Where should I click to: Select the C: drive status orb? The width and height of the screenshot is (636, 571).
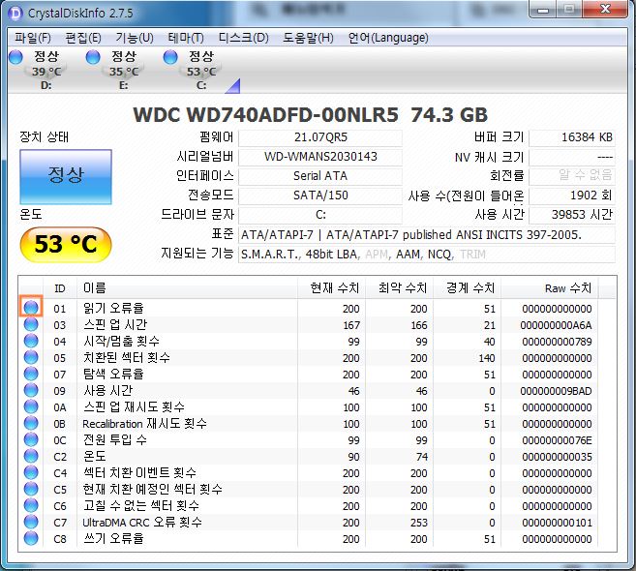tap(170, 57)
